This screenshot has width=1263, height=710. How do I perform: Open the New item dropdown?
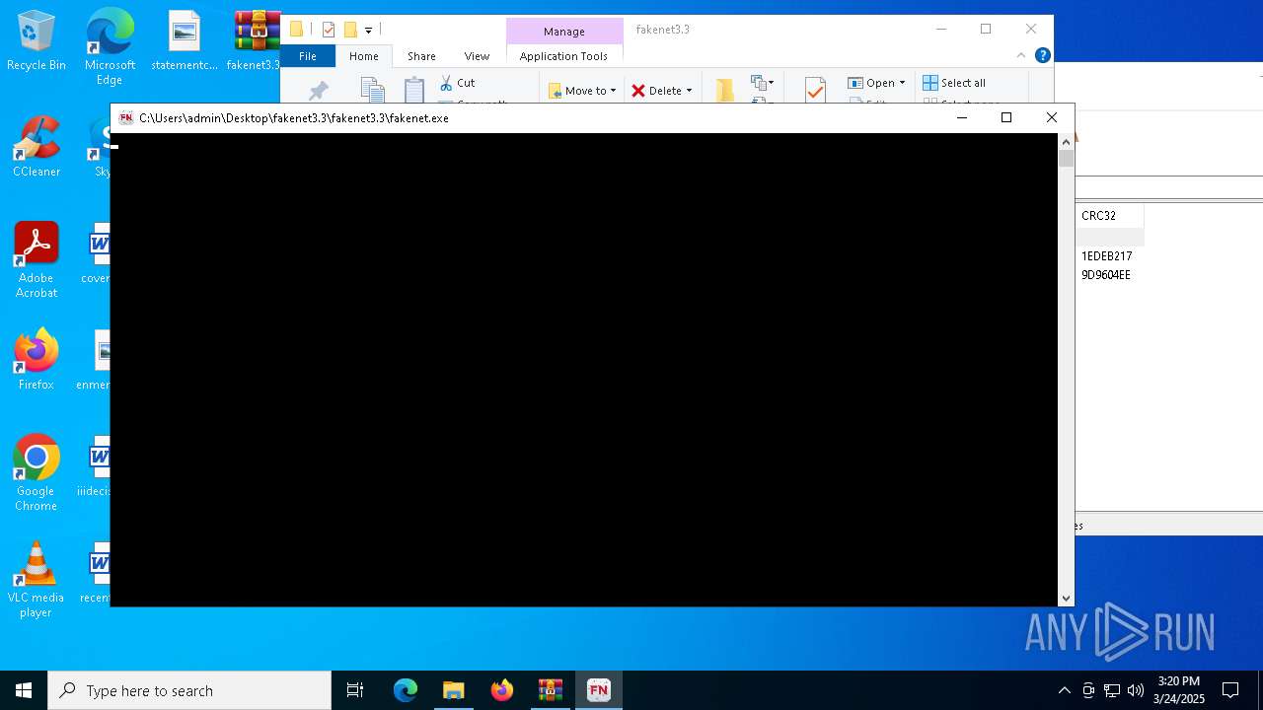(763, 83)
